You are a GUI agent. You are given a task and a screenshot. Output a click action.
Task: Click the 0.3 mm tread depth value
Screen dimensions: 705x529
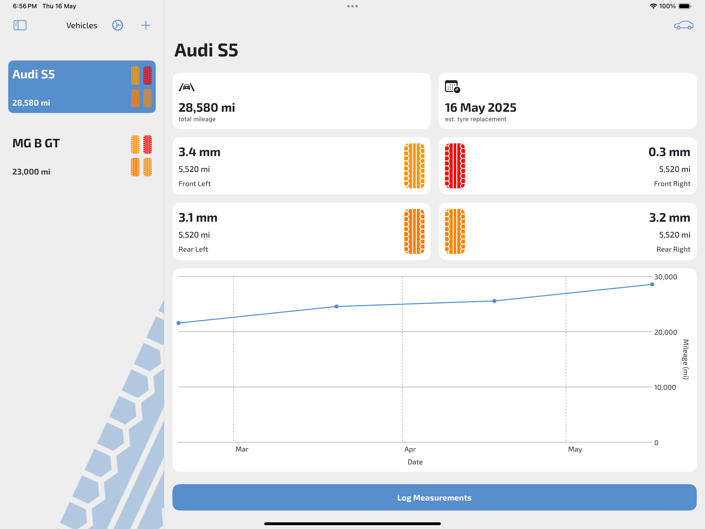pos(669,152)
